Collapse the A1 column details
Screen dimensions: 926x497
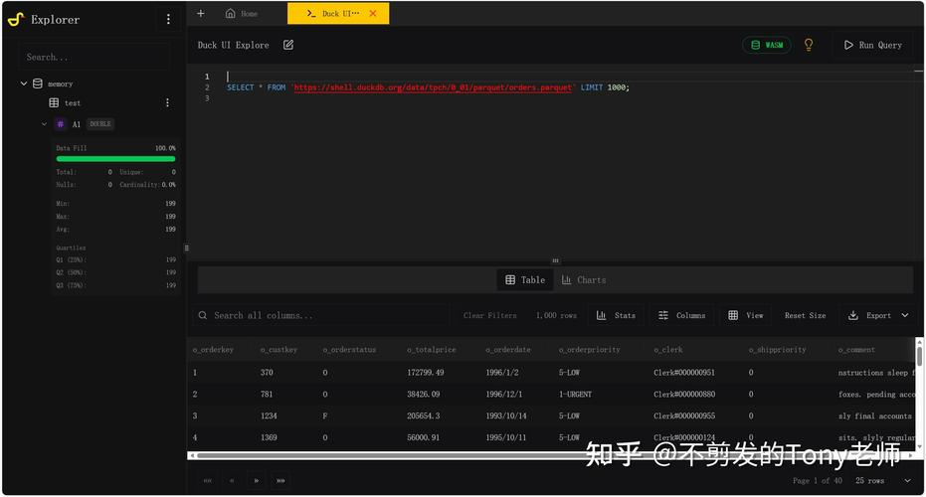45,124
